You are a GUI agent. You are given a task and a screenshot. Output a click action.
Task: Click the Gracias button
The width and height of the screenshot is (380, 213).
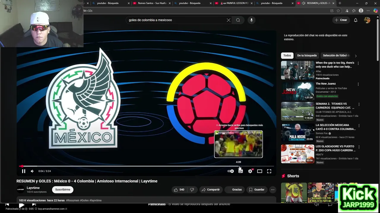coord(235,190)
